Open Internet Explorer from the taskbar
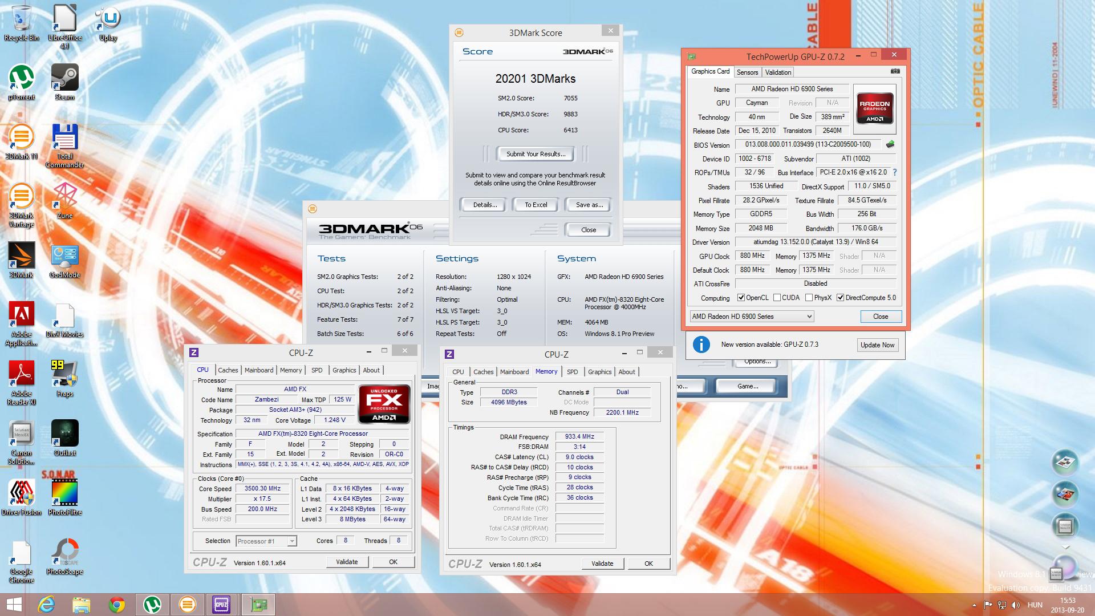 click(46, 605)
